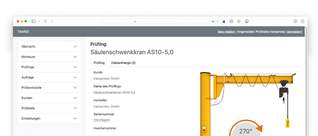Click the Inventarnummer field label

point(105,128)
